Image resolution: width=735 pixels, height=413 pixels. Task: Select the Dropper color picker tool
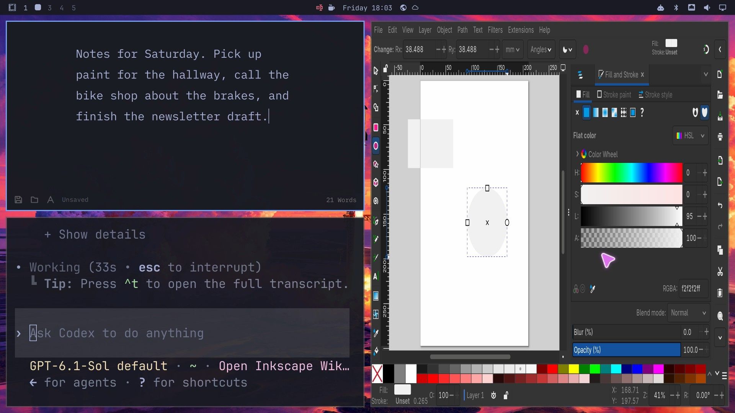pyautogui.click(x=376, y=333)
